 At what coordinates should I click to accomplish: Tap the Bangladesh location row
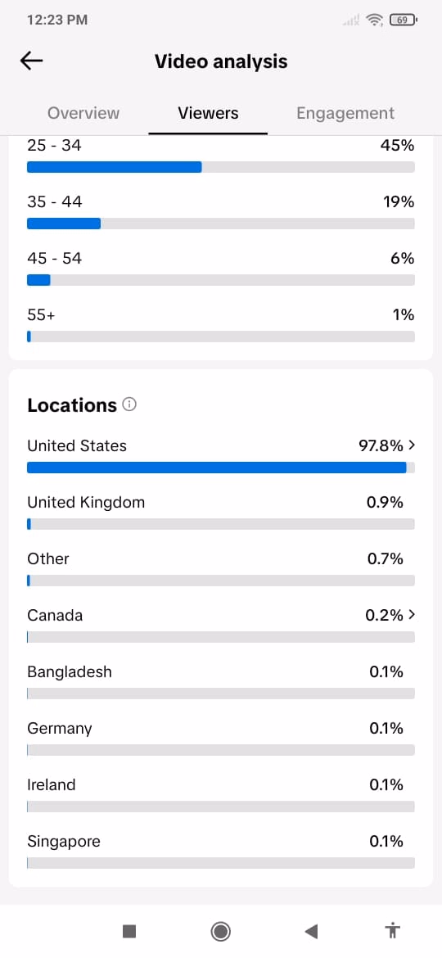point(221,681)
